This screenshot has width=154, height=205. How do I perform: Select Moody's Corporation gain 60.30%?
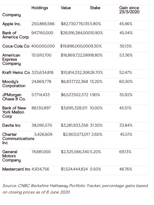pyautogui.click(x=126, y=82)
